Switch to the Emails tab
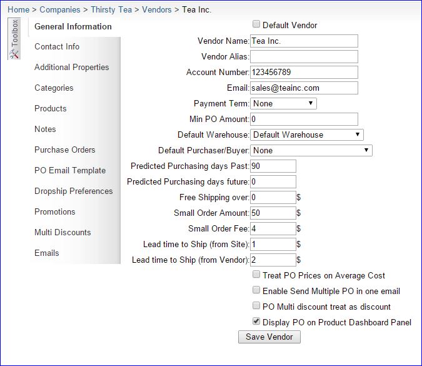The height and width of the screenshot is (366, 422). tap(46, 253)
